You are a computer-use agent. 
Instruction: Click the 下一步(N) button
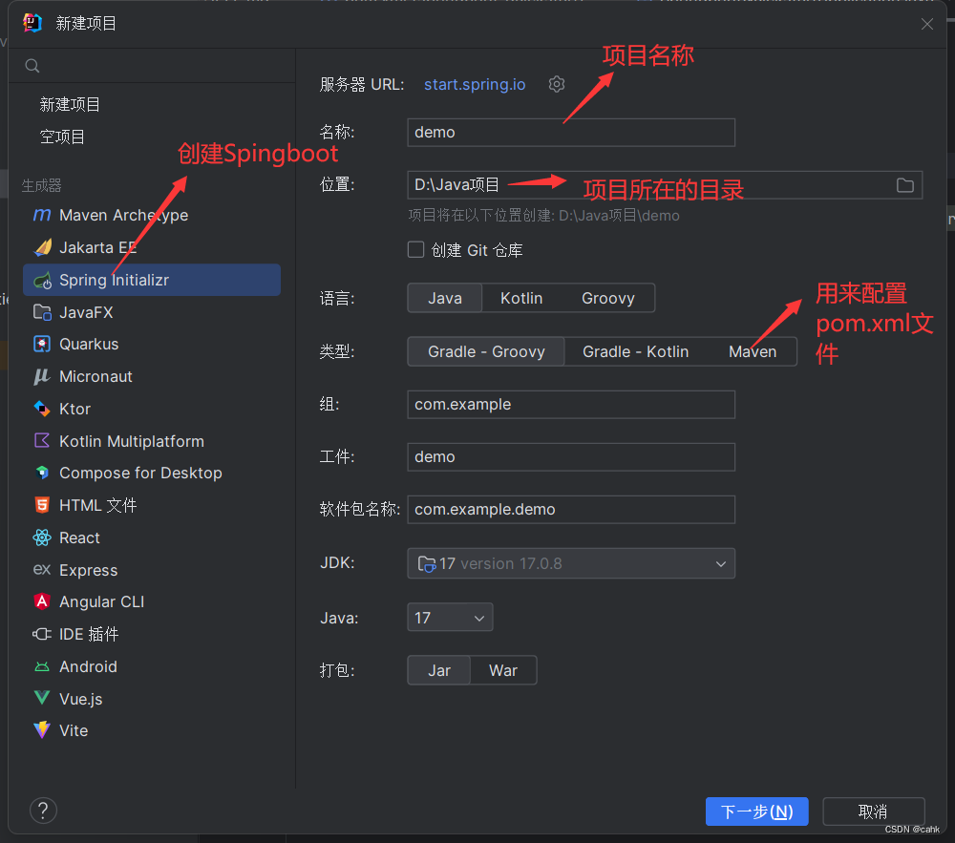(756, 811)
